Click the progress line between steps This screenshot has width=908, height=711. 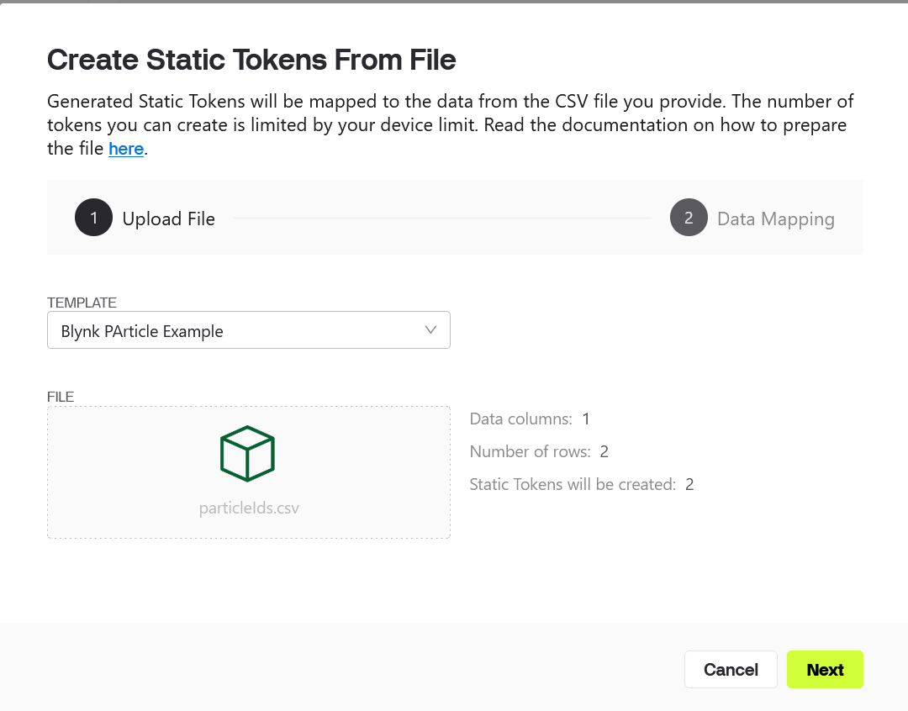pos(442,219)
